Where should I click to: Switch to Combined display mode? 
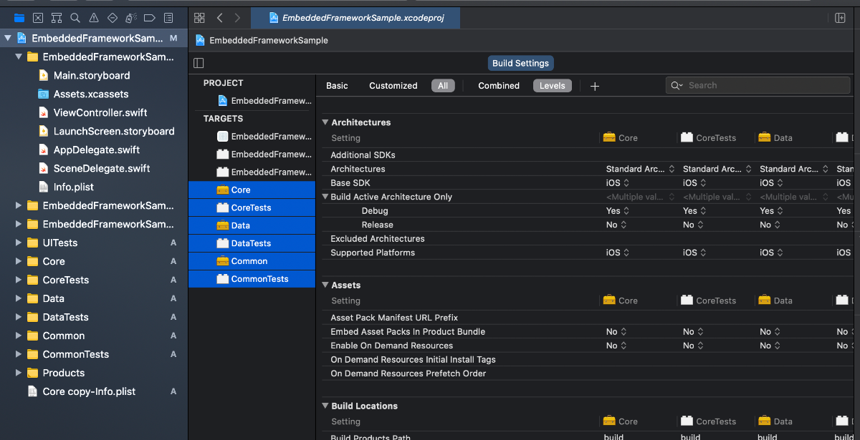tap(499, 86)
